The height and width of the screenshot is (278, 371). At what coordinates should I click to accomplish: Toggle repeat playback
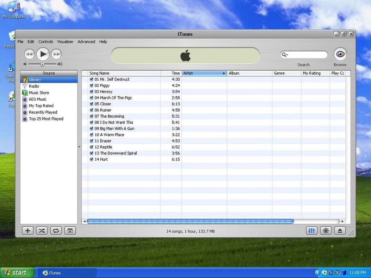click(56, 231)
